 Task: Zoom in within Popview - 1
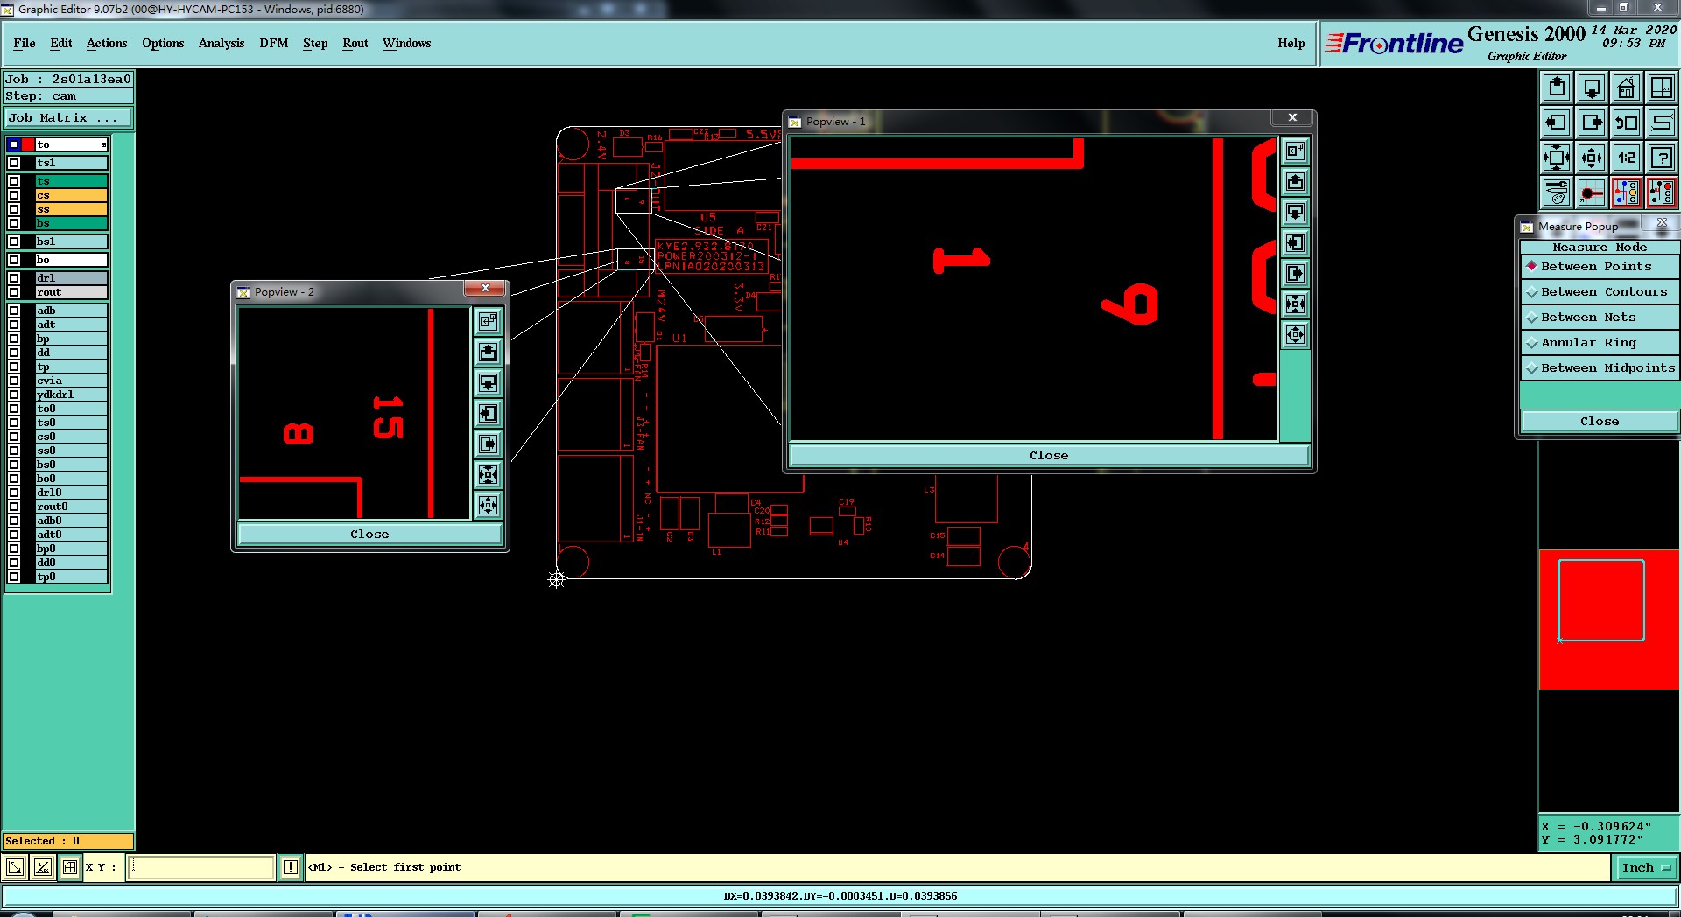tap(1296, 304)
